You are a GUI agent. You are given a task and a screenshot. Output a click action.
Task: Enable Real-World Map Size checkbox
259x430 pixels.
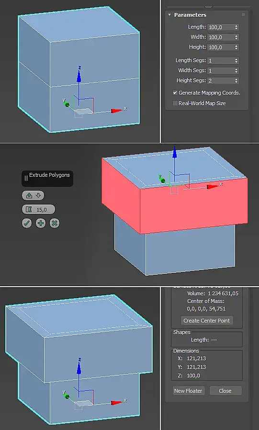click(175, 103)
